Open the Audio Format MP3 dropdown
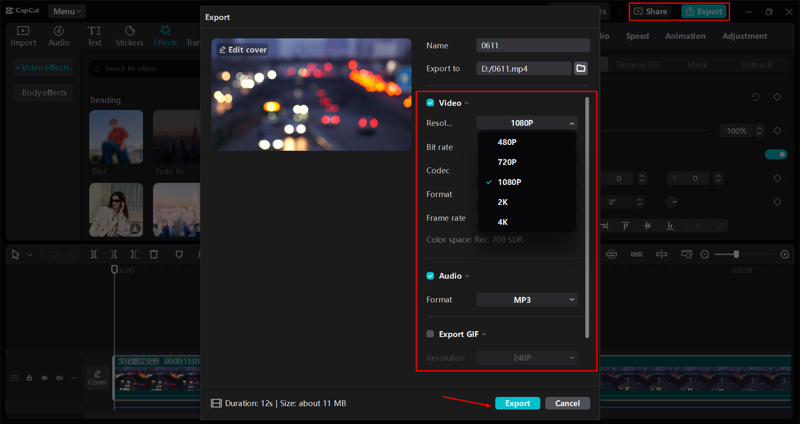800x424 pixels. tap(527, 300)
